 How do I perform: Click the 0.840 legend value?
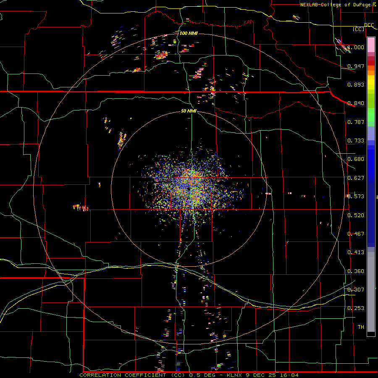(356, 103)
